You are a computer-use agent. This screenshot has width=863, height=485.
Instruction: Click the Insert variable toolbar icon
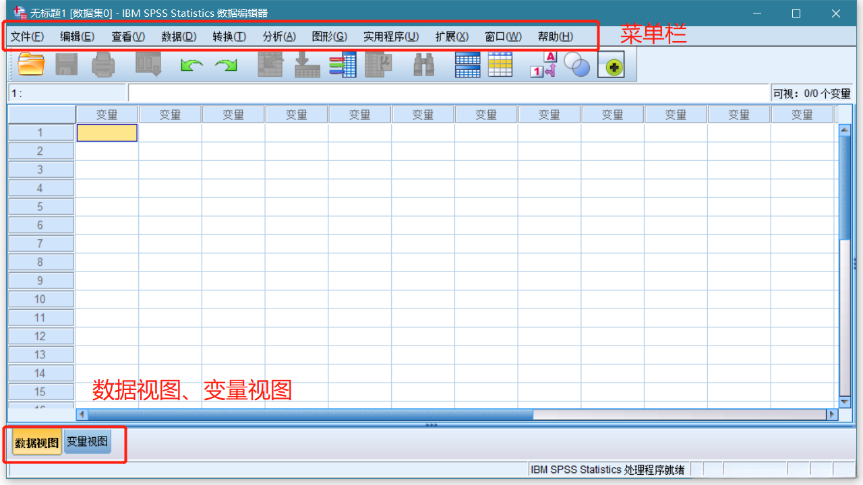pyautogui.click(x=343, y=63)
